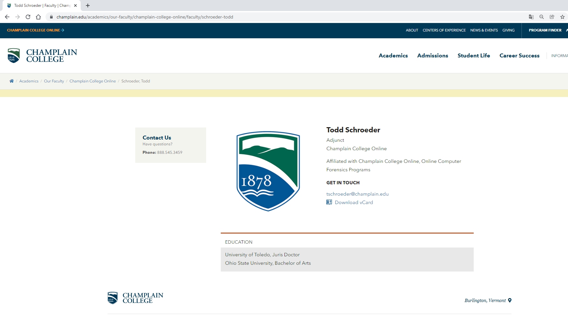Click the share page icon in address bar
Image resolution: width=568 pixels, height=315 pixels.
click(x=552, y=17)
